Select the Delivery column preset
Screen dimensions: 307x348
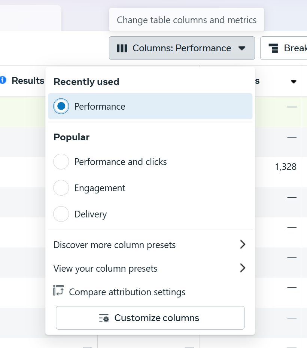point(150,214)
